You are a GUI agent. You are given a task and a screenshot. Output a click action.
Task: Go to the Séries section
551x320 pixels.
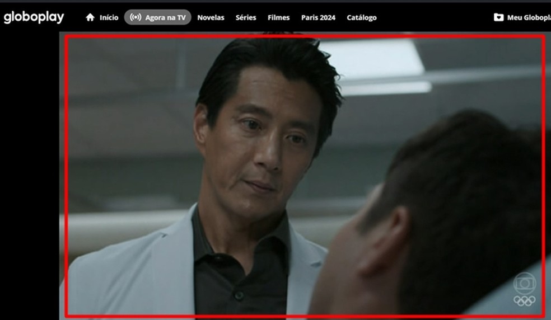[x=246, y=17]
